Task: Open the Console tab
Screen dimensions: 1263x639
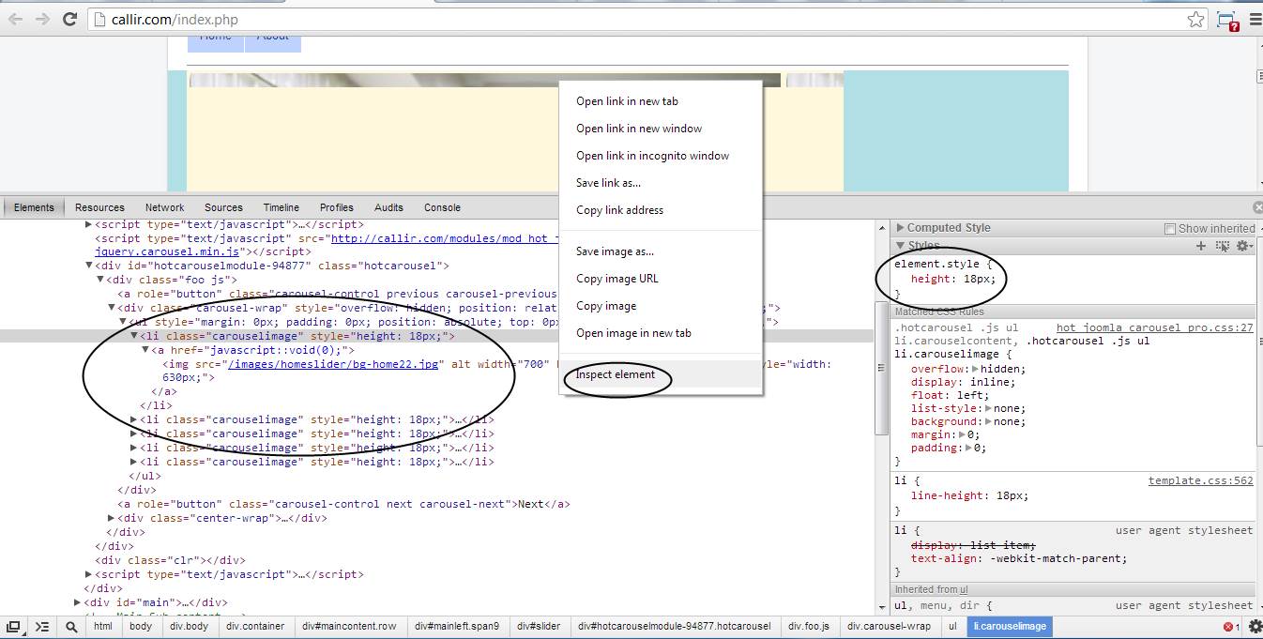Action: click(x=442, y=207)
